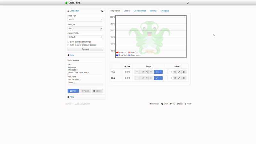Open the Homepage footer link
This screenshot has height=144, width=256.
pos(154,104)
